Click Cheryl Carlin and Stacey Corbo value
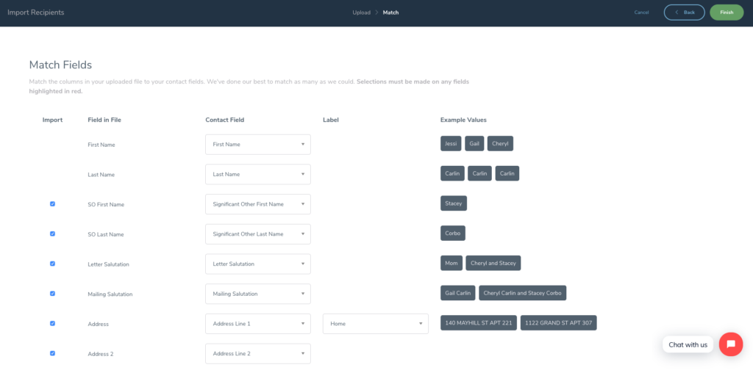The width and height of the screenshot is (753, 373). coord(523,293)
